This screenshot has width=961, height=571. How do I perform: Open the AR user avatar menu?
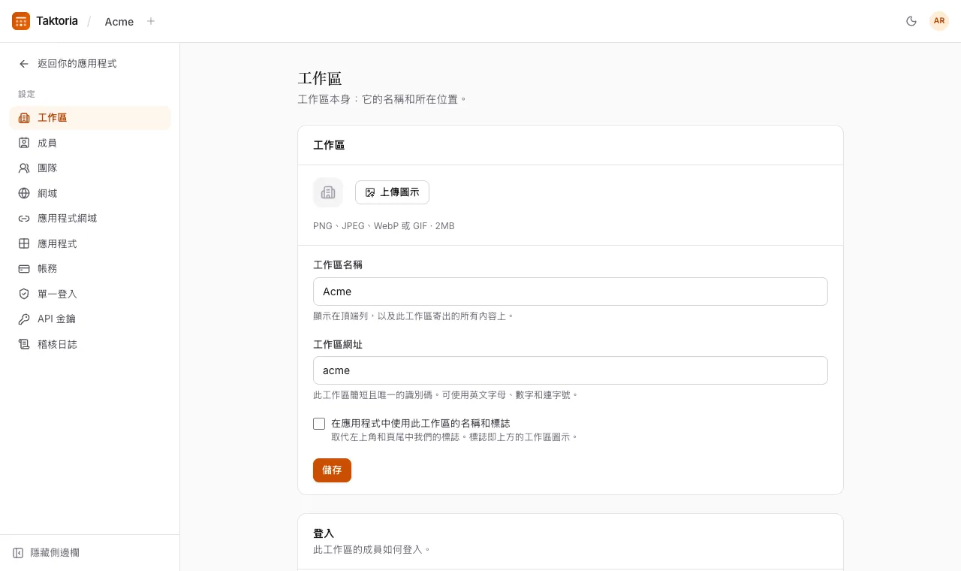pos(939,21)
